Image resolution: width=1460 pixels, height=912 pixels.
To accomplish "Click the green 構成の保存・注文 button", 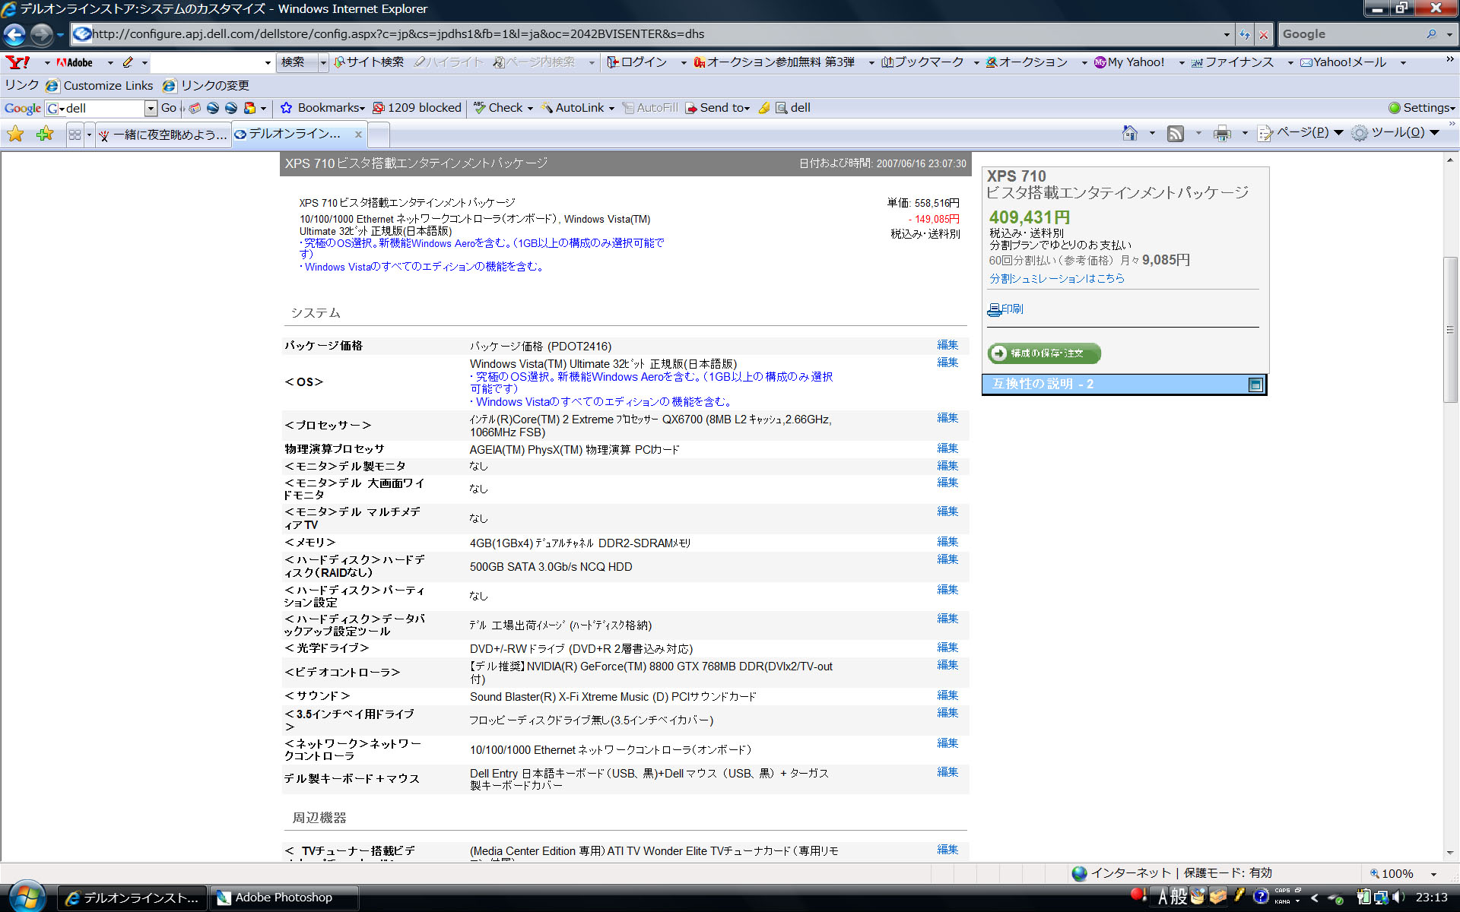I will (1043, 353).
